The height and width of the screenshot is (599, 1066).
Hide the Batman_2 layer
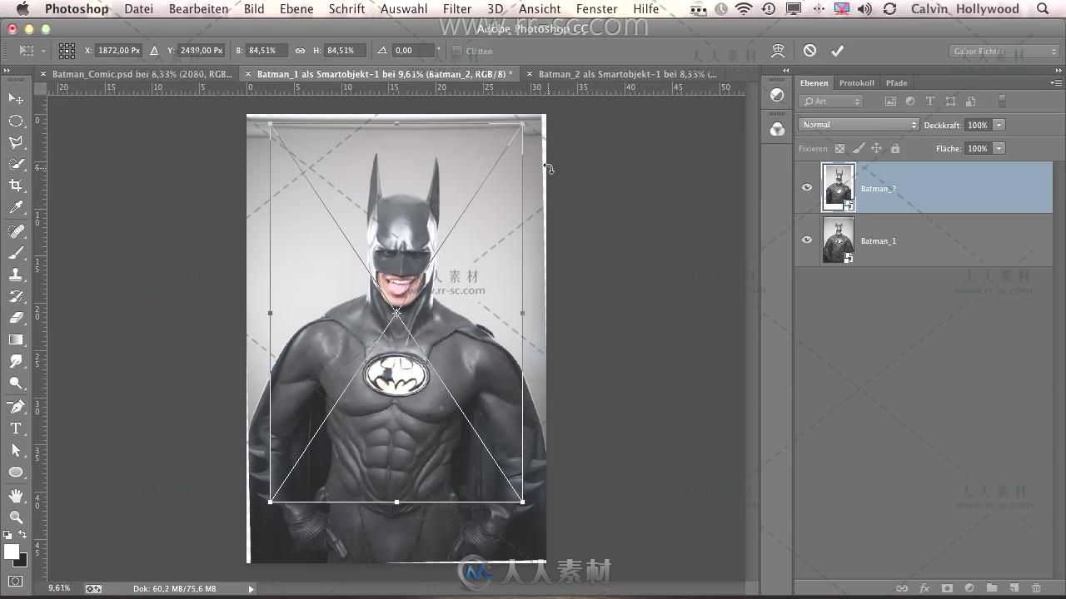tap(806, 187)
